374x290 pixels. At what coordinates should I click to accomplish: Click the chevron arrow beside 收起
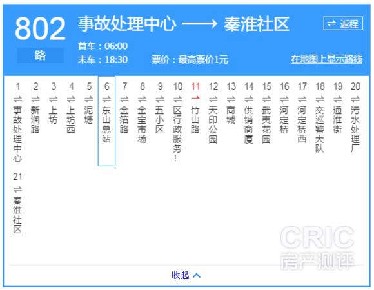click(x=197, y=276)
